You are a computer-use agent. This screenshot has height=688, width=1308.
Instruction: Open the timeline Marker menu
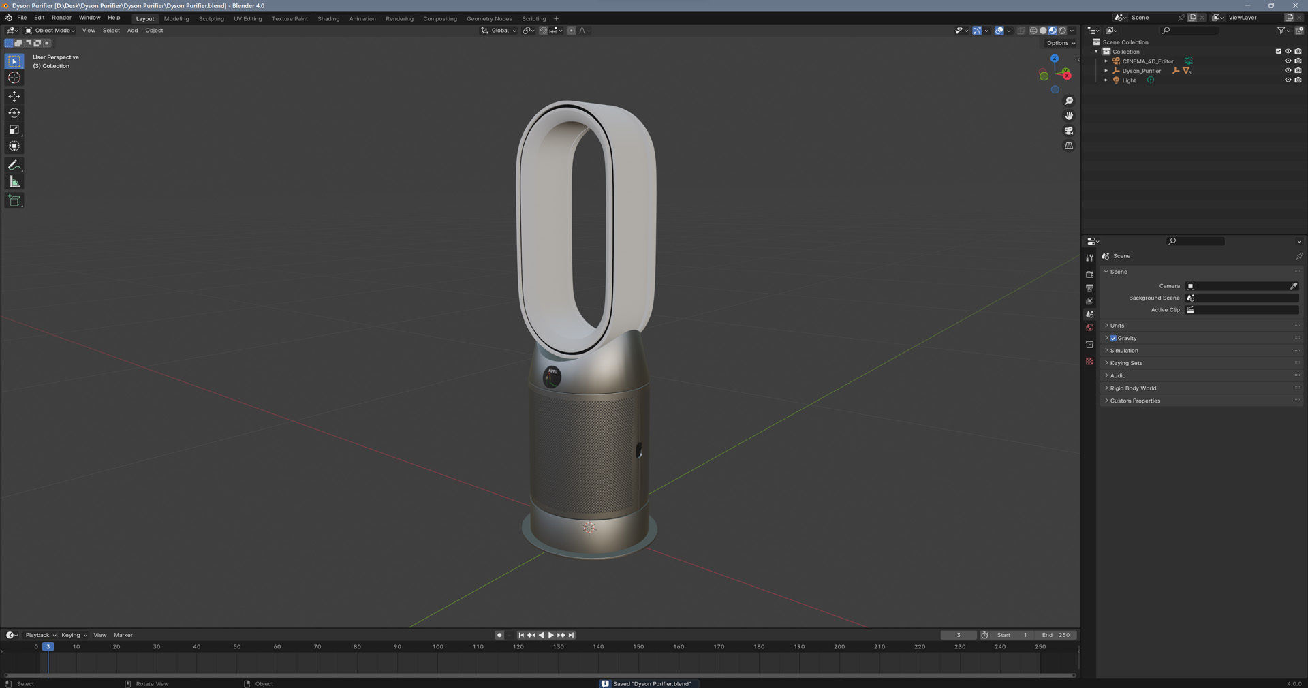123,635
